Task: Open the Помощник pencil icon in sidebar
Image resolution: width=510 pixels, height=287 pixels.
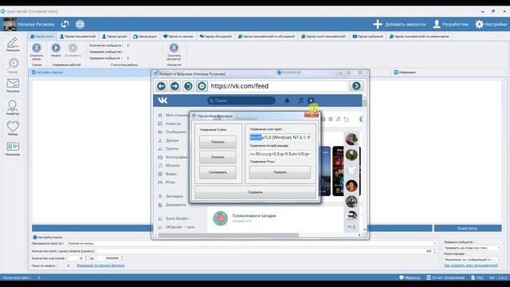Action: tap(13, 45)
